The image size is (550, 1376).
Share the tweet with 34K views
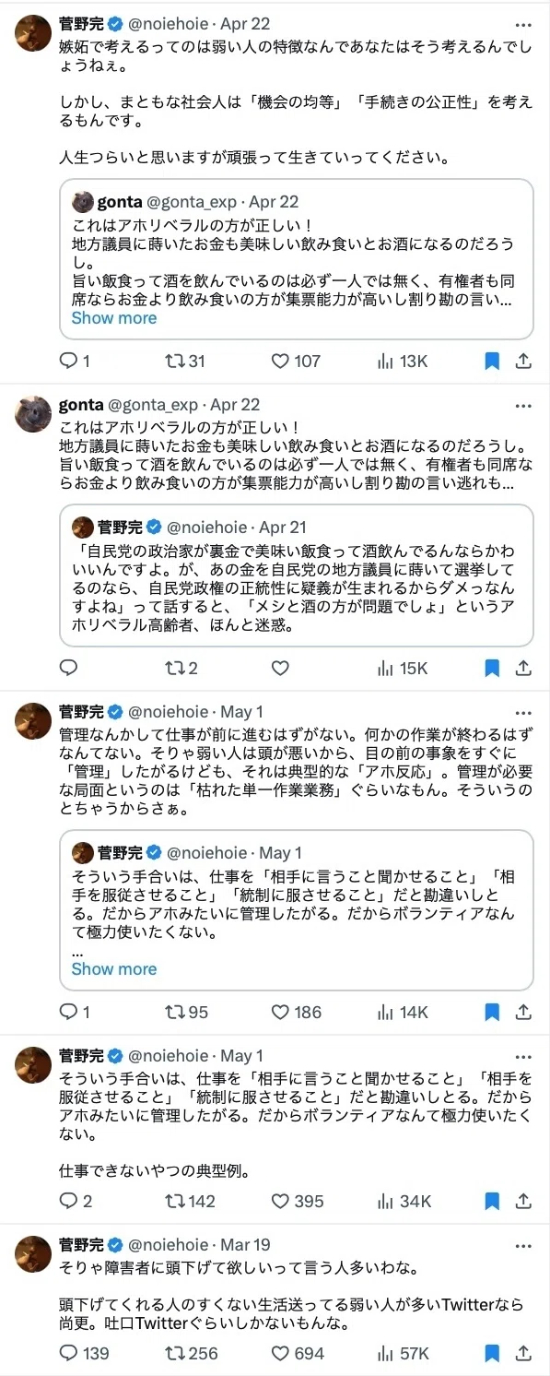pyautogui.click(x=523, y=1200)
